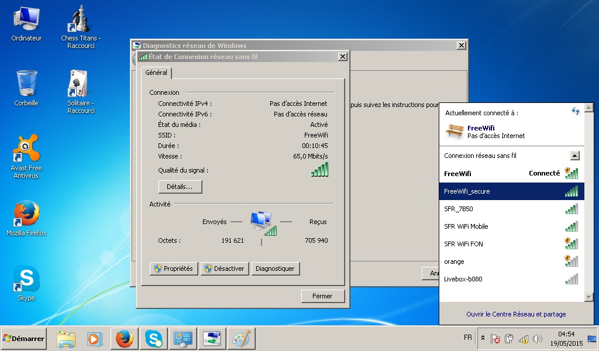Collapse the Connexion réseau sans fil section
This screenshot has height=351, width=599.
coord(575,156)
